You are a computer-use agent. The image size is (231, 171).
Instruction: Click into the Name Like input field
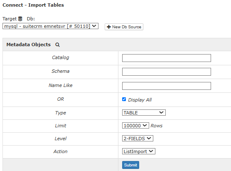pyautogui.click(x=167, y=86)
